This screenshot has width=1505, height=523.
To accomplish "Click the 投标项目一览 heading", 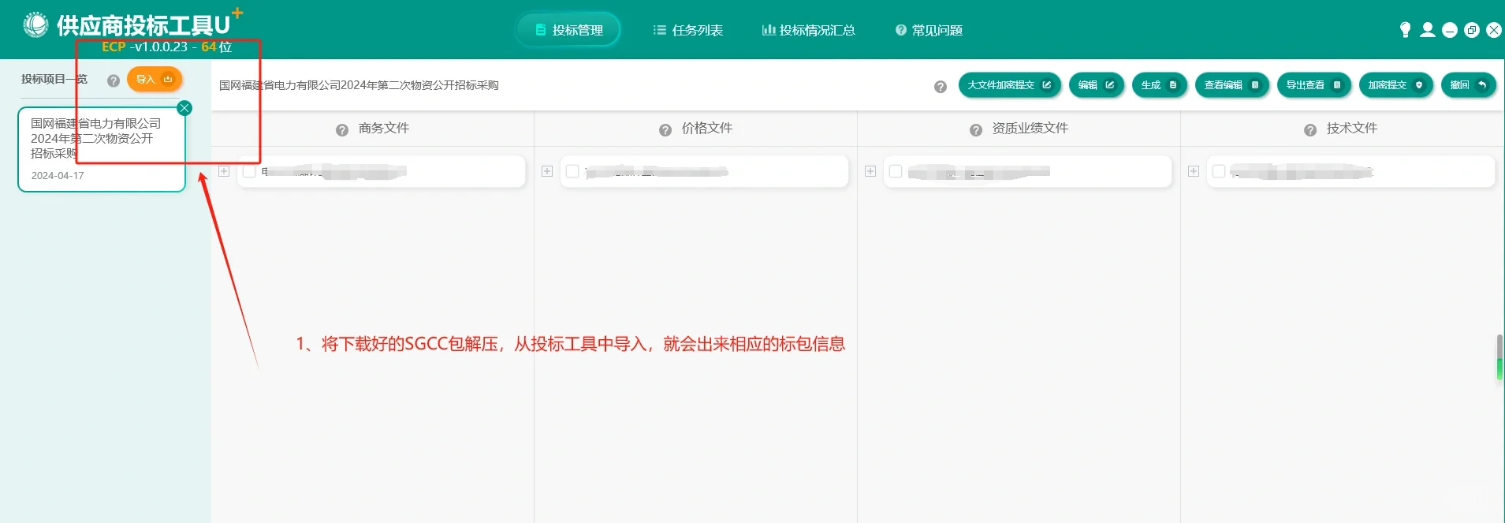I will (54, 79).
